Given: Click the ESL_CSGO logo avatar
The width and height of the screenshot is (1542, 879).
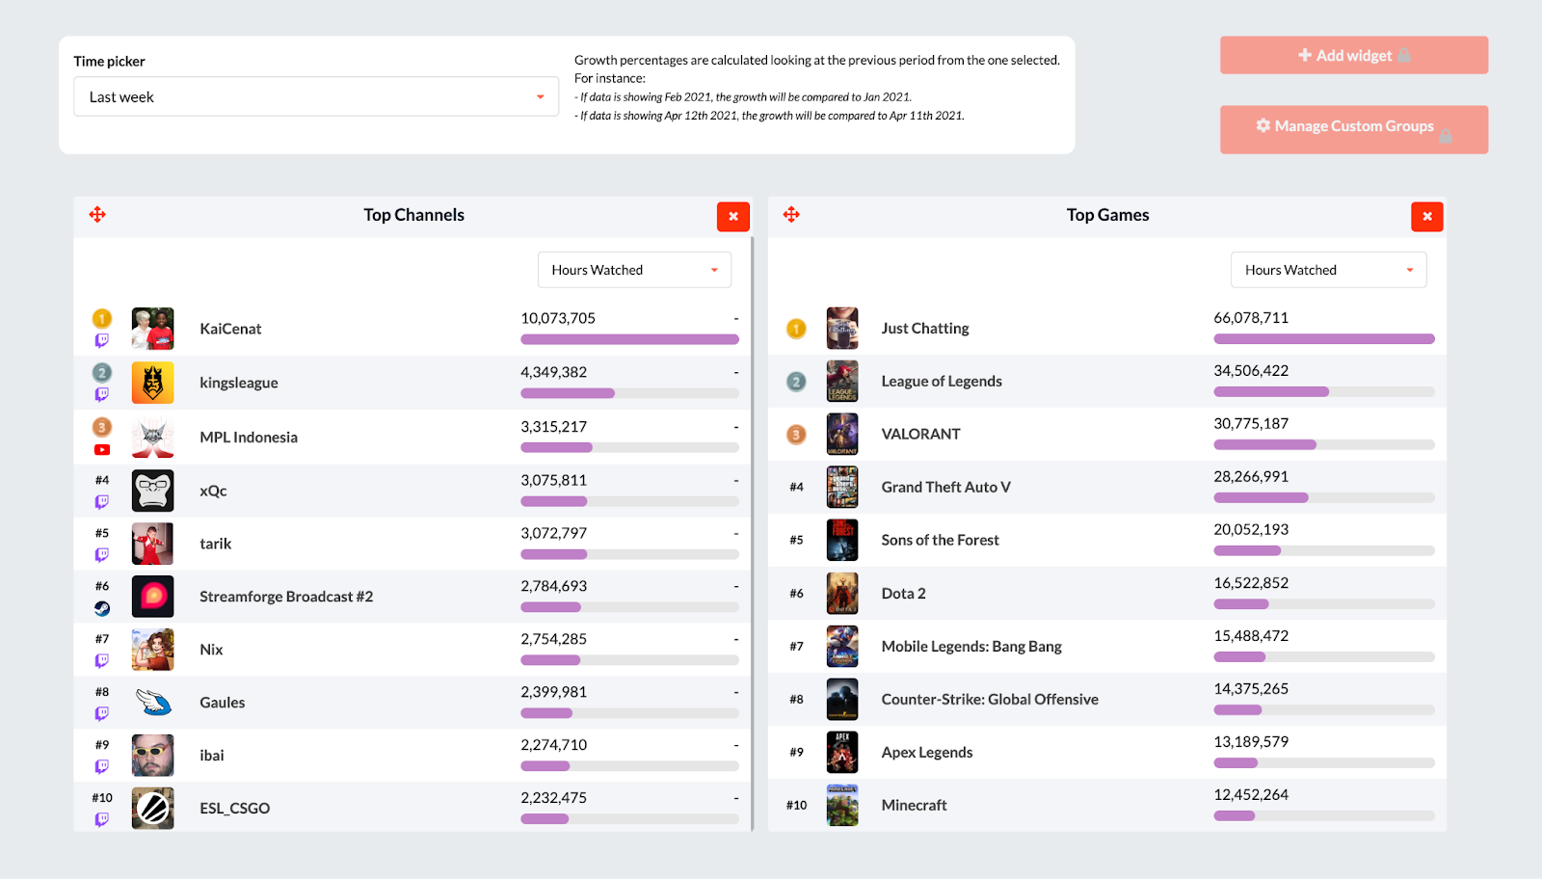Looking at the screenshot, I should pyautogui.click(x=152, y=809).
